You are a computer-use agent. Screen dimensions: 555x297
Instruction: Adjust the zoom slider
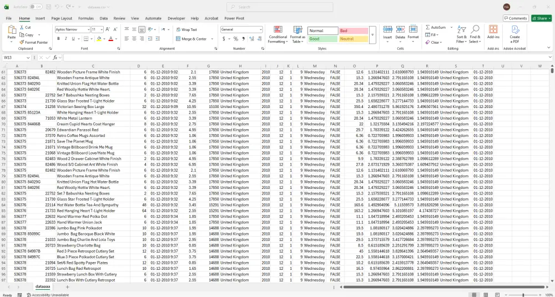[x=523, y=295]
